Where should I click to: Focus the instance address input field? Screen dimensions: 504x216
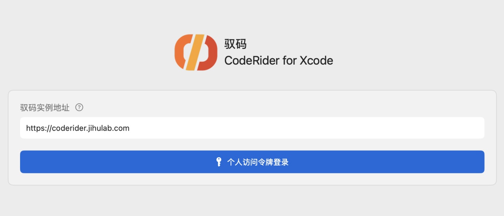point(252,128)
